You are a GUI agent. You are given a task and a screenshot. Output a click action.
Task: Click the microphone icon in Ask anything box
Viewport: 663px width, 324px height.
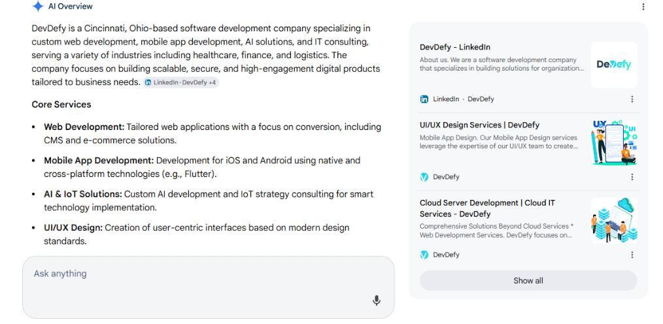pos(377,300)
